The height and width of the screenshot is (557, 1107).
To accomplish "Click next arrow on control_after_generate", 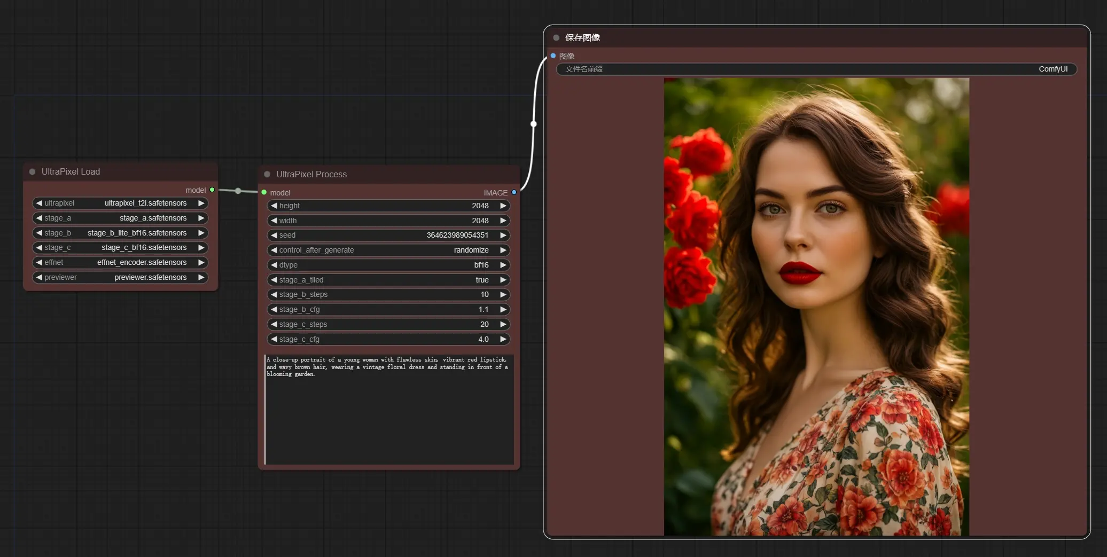I will click(503, 250).
